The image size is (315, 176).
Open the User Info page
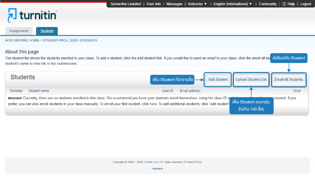coord(154,4)
